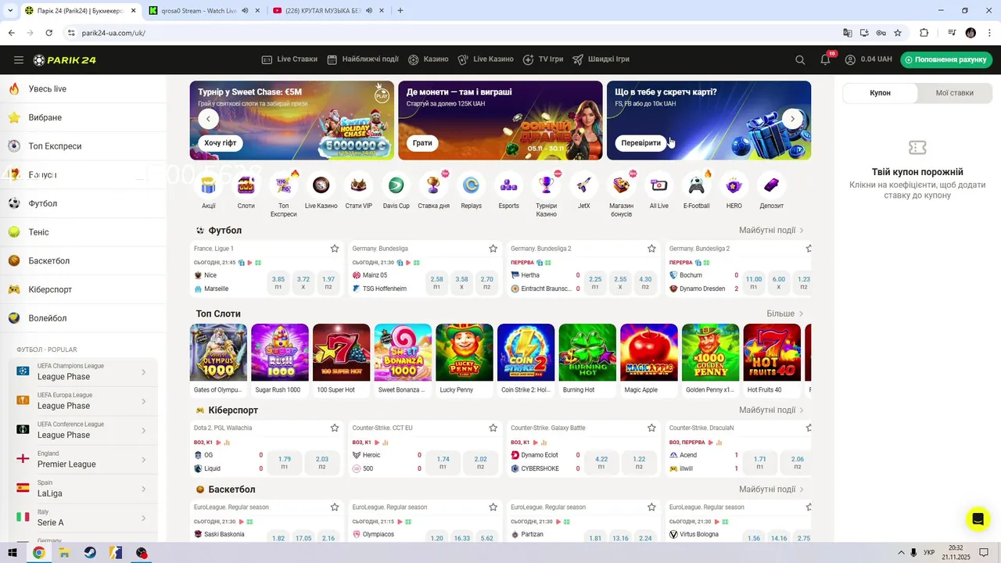Open the Акції category icon

(208, 185)
